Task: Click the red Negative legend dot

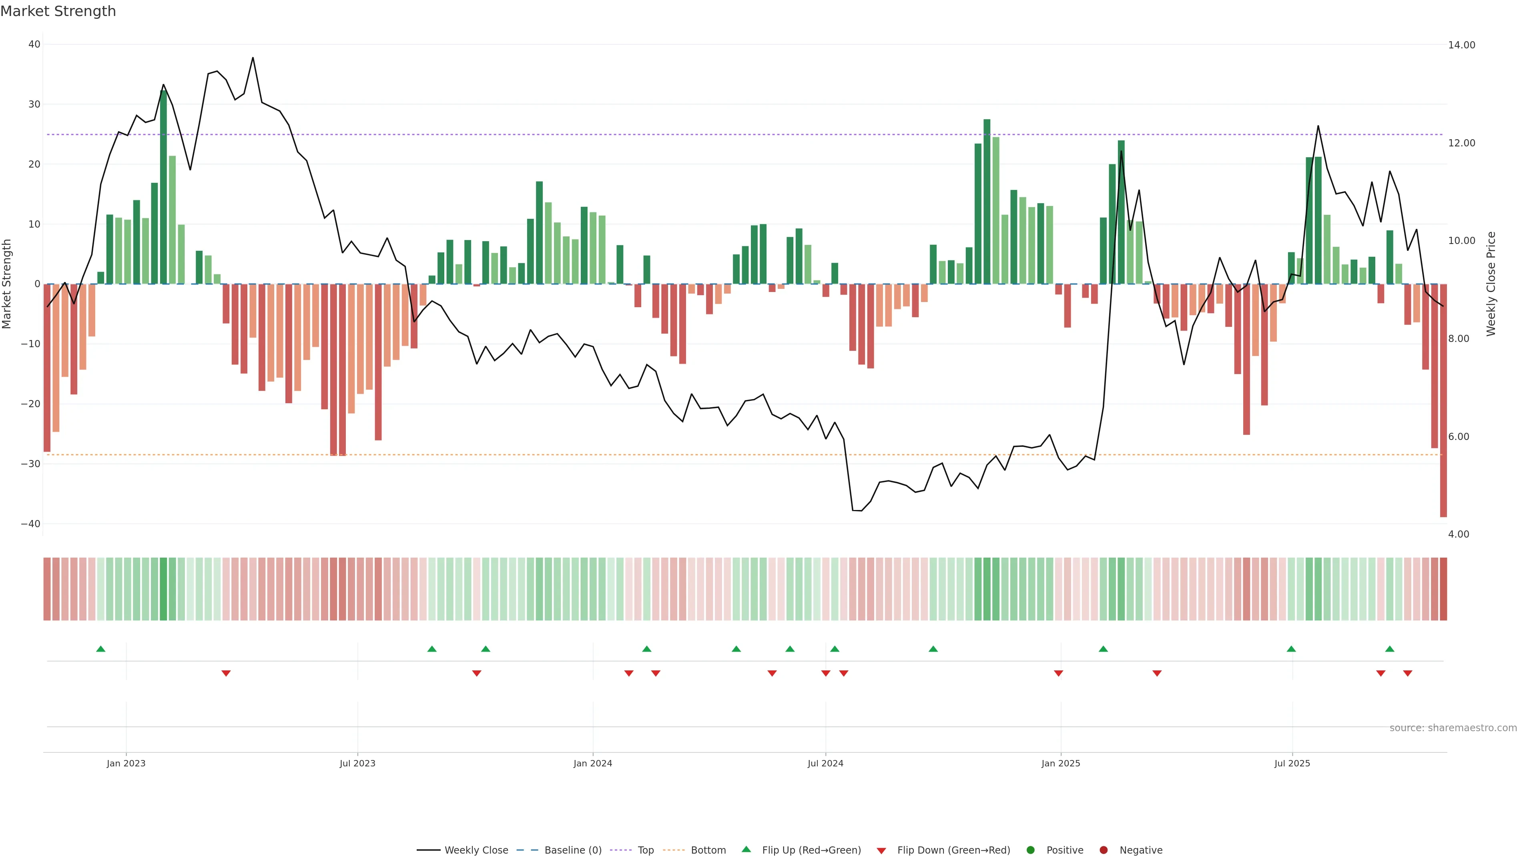Action: click(1103, 850)
